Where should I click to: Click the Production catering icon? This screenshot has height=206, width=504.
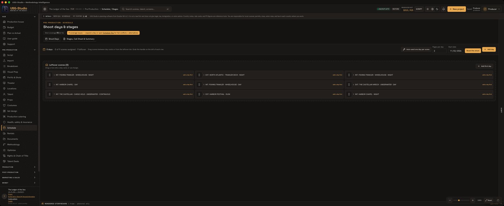[x=4, y=117]
